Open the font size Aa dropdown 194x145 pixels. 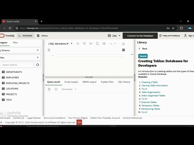pyautogui.click(x=113, y=43)
